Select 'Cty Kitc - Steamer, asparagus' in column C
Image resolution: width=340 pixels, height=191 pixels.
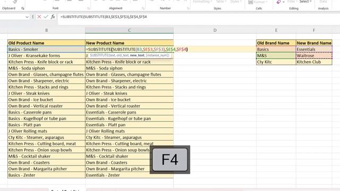tap(129, 137)
